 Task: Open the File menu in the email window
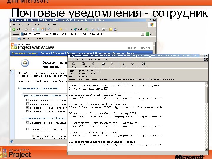coord(72,59)
